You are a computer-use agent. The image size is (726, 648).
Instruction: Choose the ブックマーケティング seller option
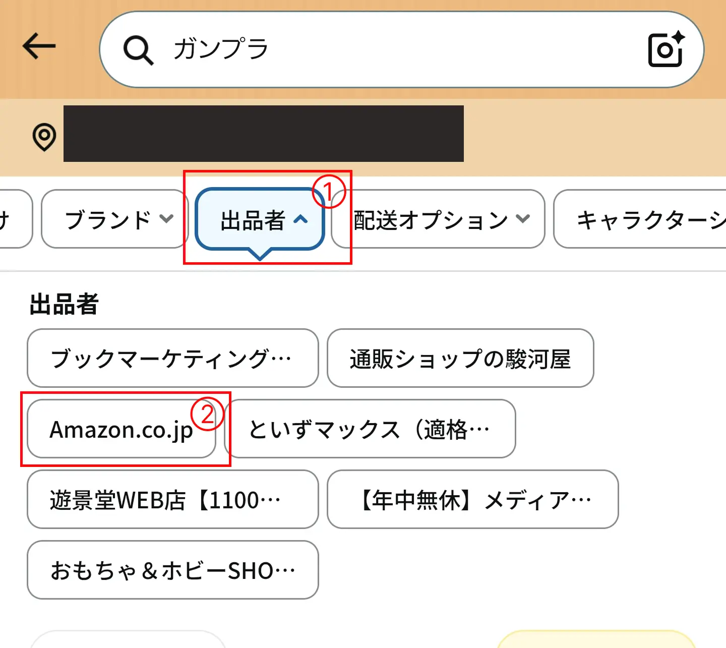[x=172, y=359]
